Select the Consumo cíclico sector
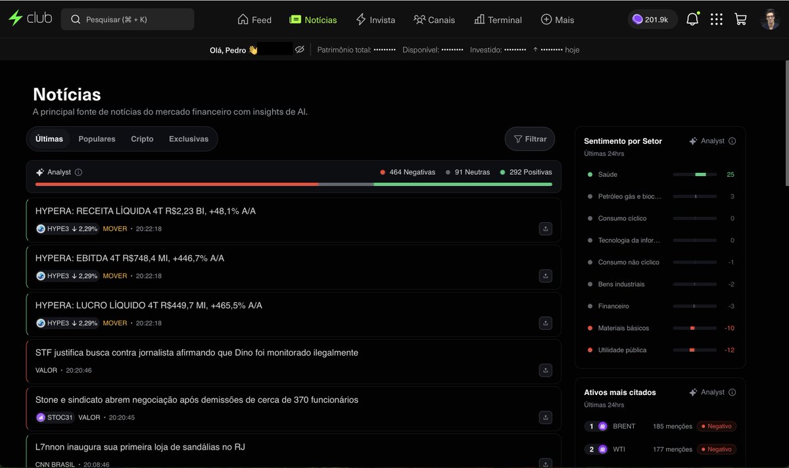The width and height of the screenshot is (789, 468). [661, 218]
